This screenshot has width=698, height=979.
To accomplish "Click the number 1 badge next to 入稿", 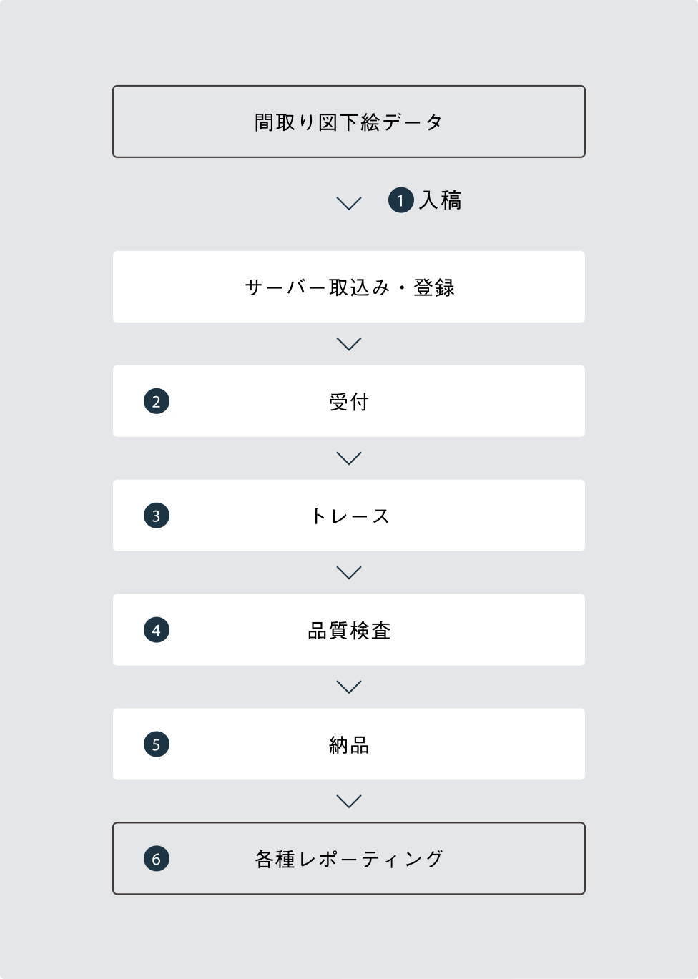I will 401,200.
